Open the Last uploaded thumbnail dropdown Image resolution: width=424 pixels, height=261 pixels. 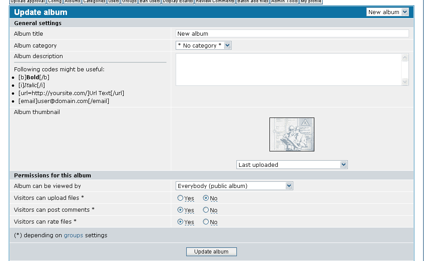click(x=292, y=165)
